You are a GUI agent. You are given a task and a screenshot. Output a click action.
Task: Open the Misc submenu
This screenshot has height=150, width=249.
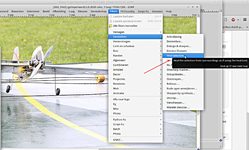135,109
